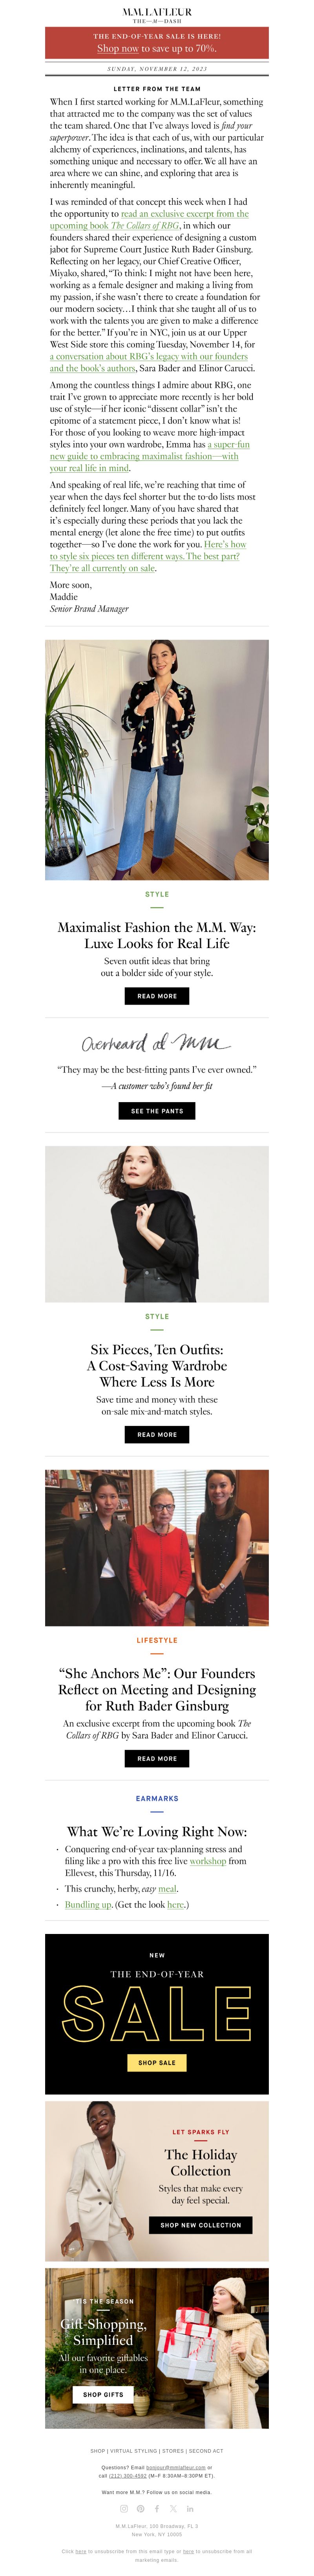This screenshot has width=314, height=2576.
Task: Open the LinkedIn social icon in footer
Action: [190, 2509]
